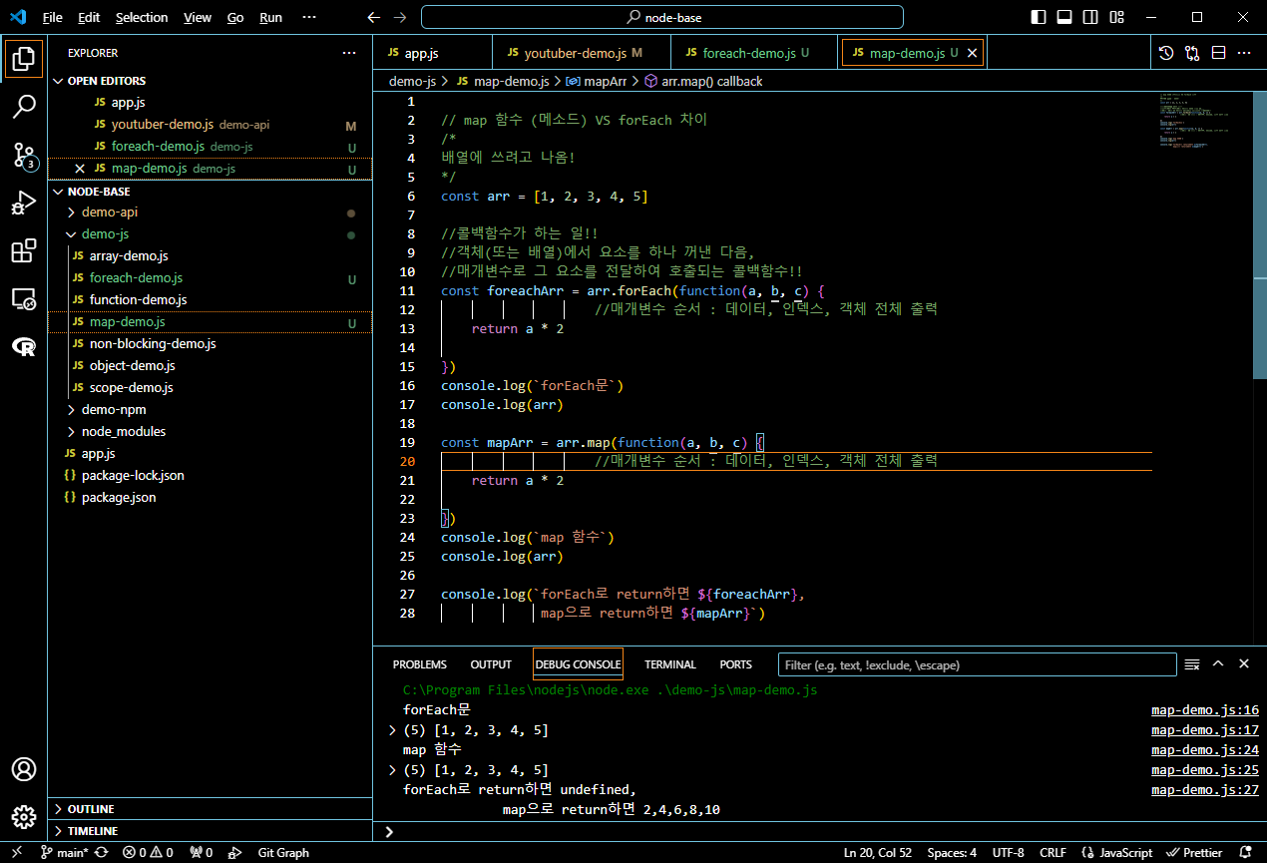
Task: Show errors and warnings count
Action: pos(148,853)
